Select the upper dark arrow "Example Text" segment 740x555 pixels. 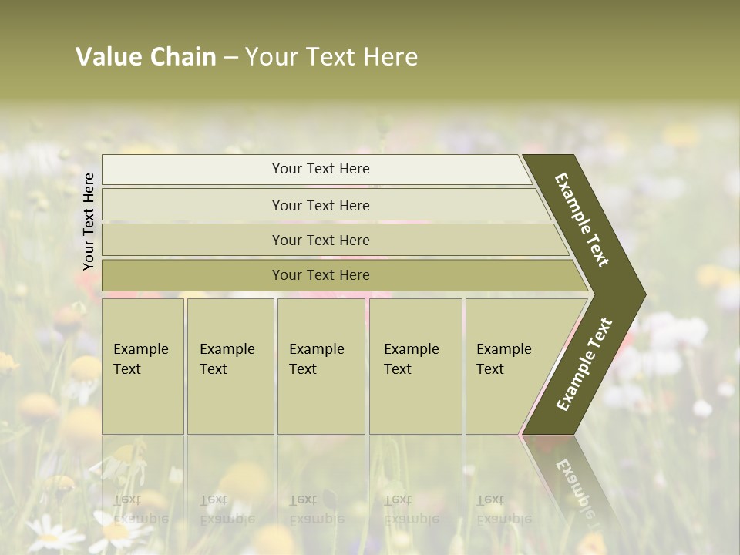582,220
